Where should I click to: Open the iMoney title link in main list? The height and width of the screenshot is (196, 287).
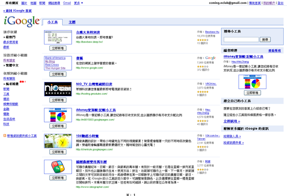(x=96, y=110)
